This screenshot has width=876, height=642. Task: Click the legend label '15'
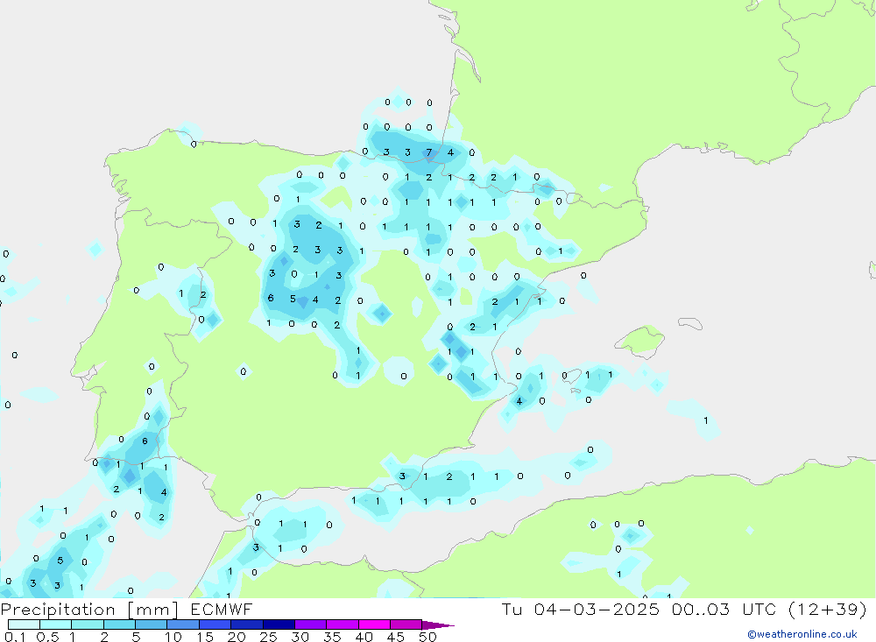[204, 637]
